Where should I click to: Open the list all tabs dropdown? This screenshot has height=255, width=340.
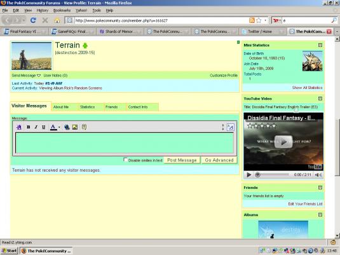[x=337, y=31]
